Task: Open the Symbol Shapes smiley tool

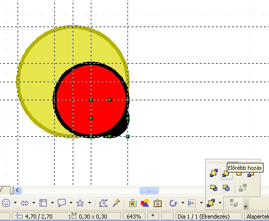Action: 6,203
